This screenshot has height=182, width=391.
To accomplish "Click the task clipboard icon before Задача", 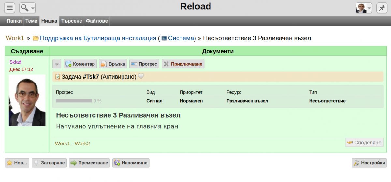I will [x=58, y=77].
